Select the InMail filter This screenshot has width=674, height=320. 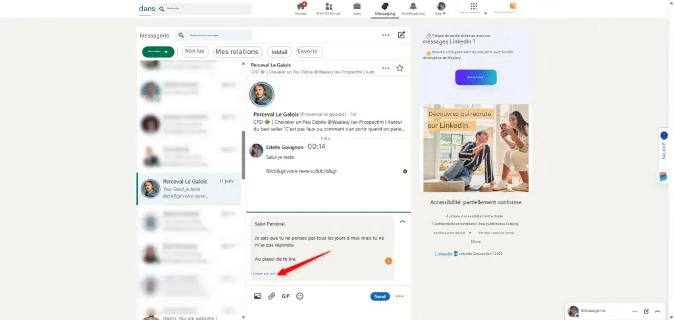pyautogui.click(x=279, y=52)
